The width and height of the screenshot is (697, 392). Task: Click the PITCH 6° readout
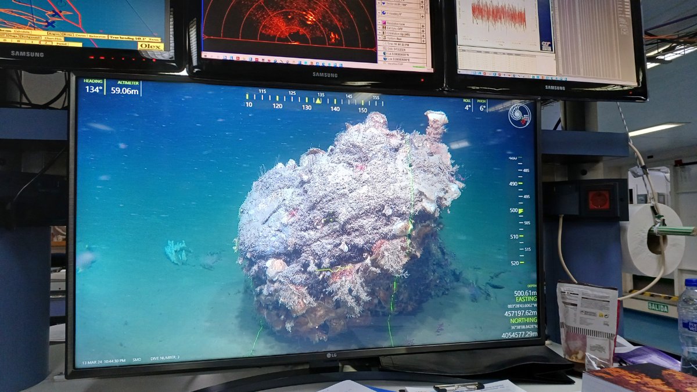(x=482, y=105)
